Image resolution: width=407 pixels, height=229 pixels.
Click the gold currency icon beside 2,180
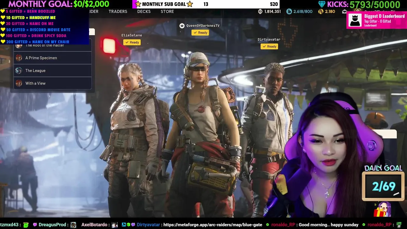pos(321,11)
